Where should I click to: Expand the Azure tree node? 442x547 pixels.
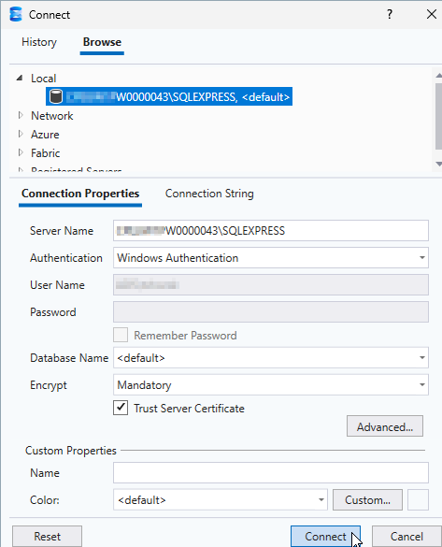[21, 134]
